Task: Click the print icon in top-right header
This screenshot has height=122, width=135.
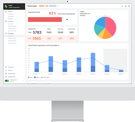Action: point(129,6)
